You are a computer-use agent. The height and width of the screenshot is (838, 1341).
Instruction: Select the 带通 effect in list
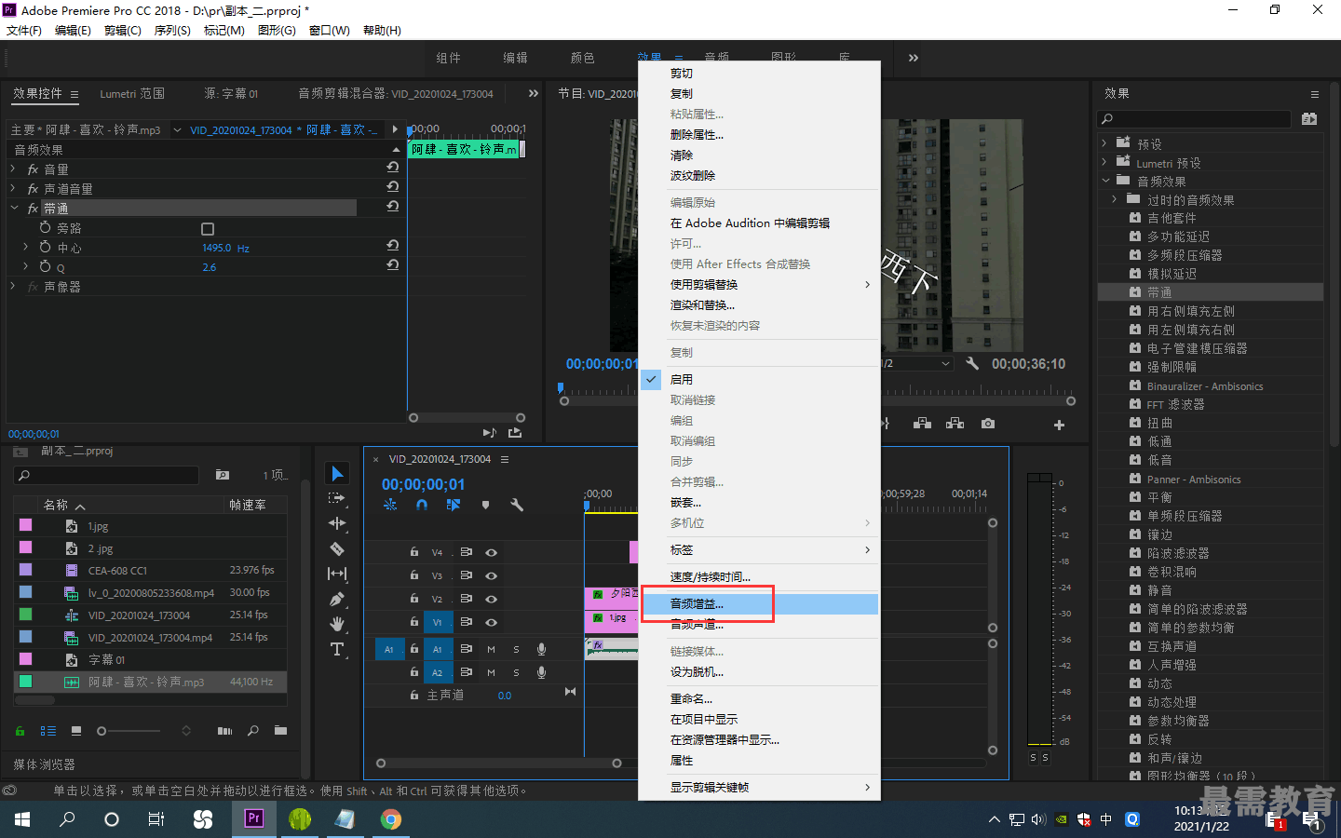click(1159, 292)
